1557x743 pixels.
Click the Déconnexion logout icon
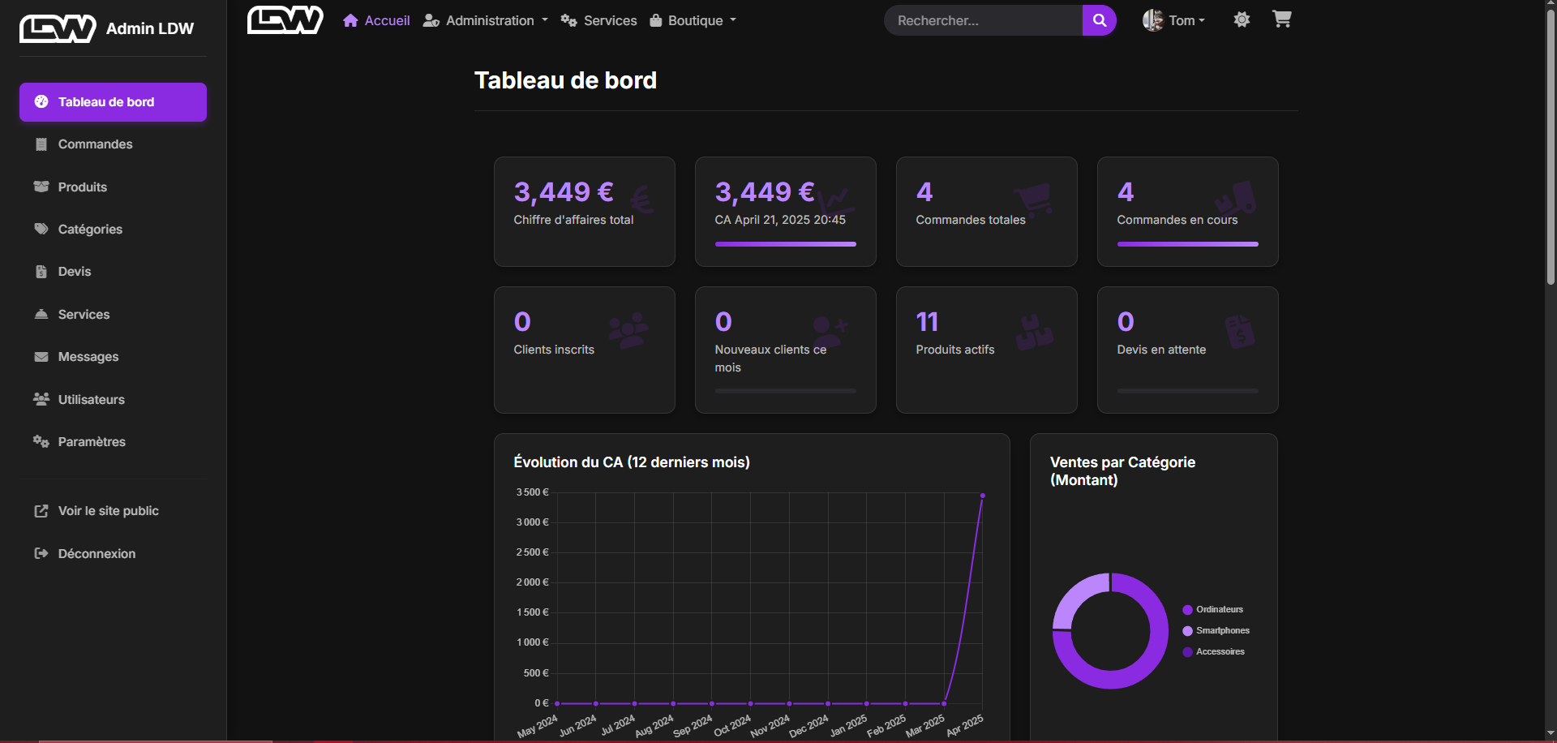(x=41, y=554)
